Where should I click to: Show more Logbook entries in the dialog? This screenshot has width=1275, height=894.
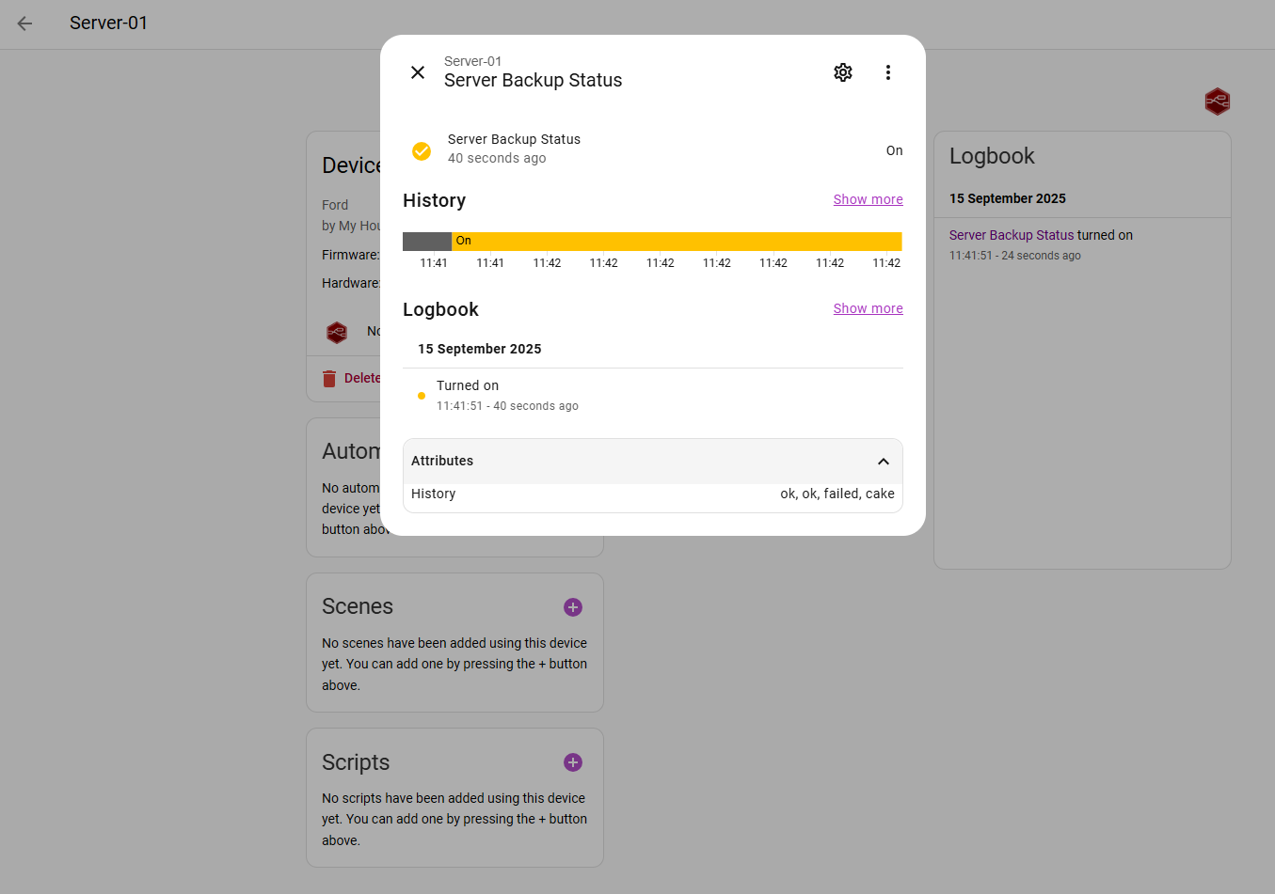pos(868,308)
